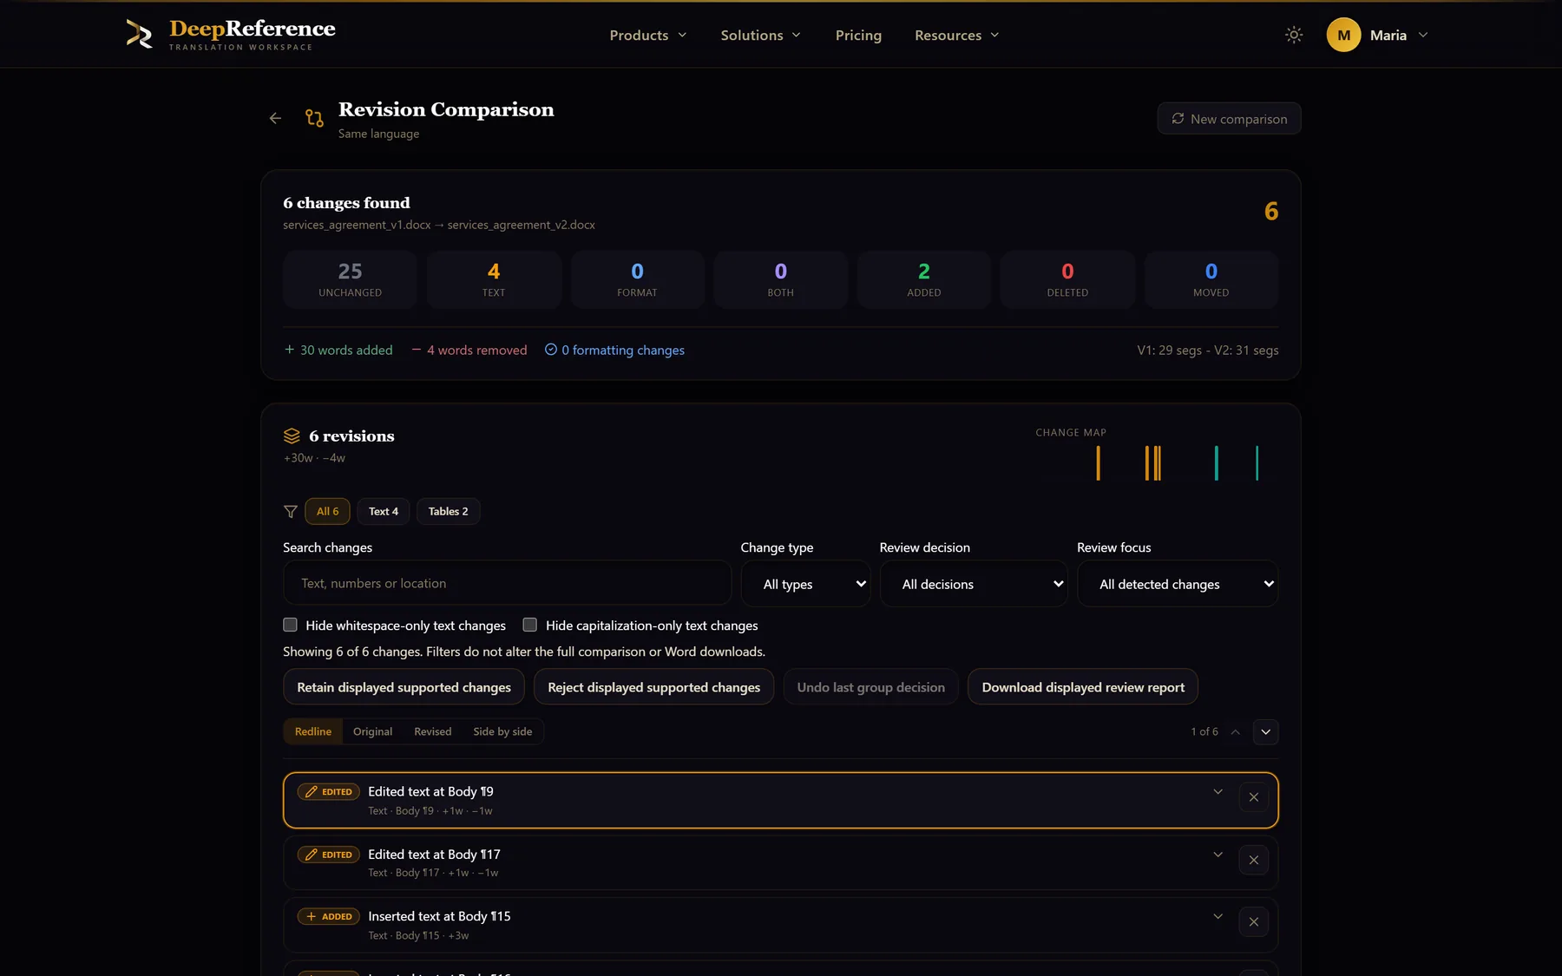Dismiss the Edited text at Body ¶17 change
The image size is (1562, 976).
[1254, 860]
